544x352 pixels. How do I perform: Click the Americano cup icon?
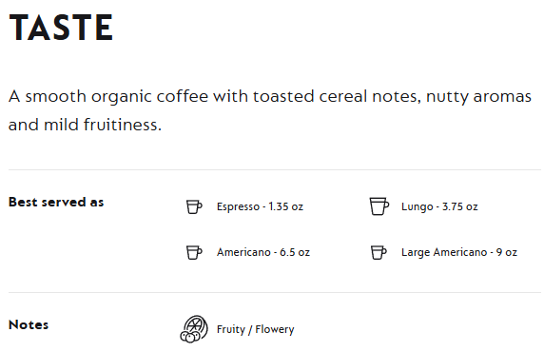click(x=194, y=252)
